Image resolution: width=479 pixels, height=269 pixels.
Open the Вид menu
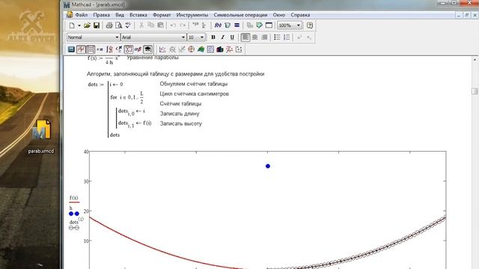coord(120,15)
